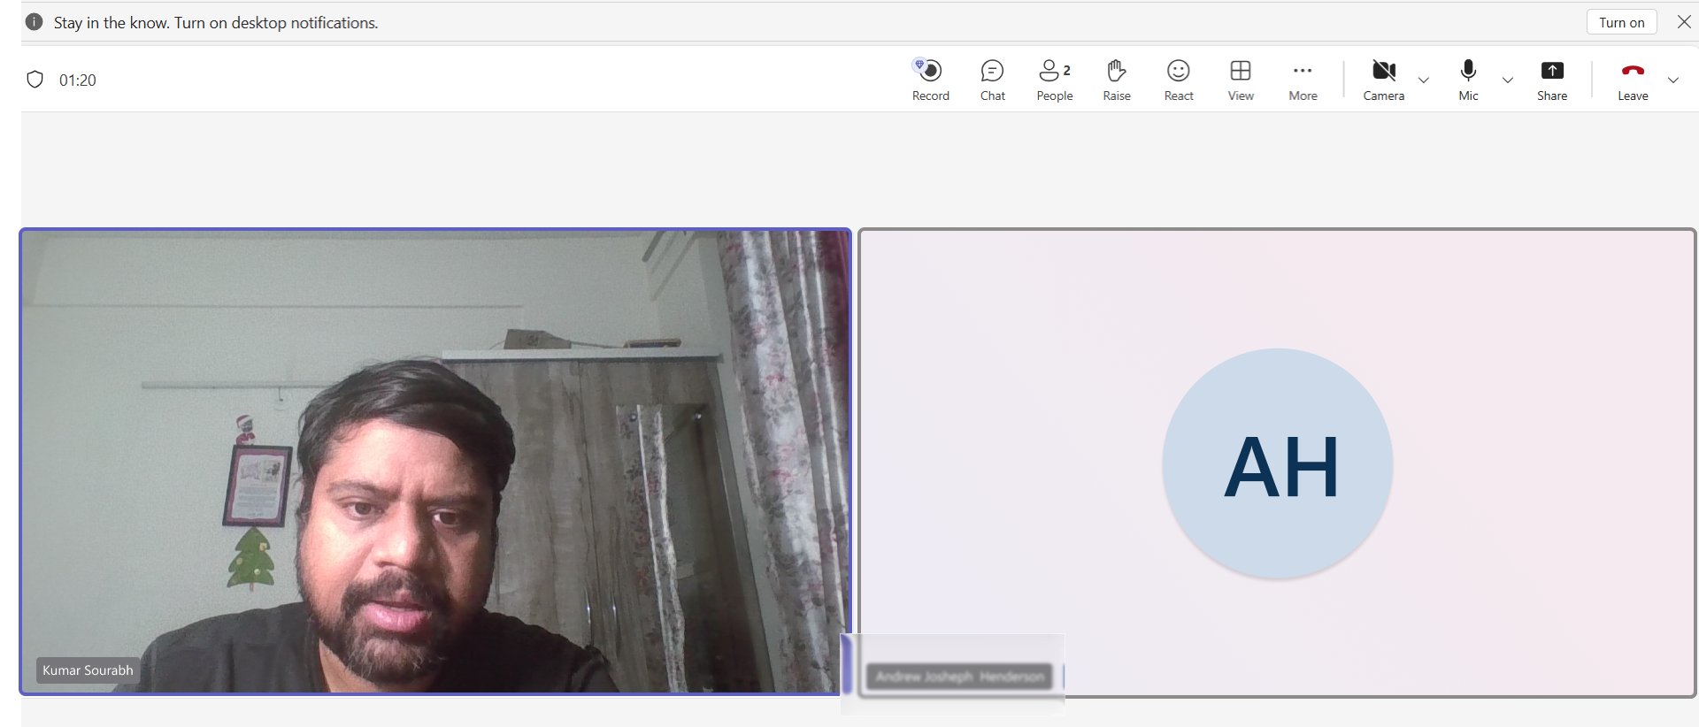Open the React emoji options
The width and height of the screenshot is (1699, 727).
pos(1178,80)
